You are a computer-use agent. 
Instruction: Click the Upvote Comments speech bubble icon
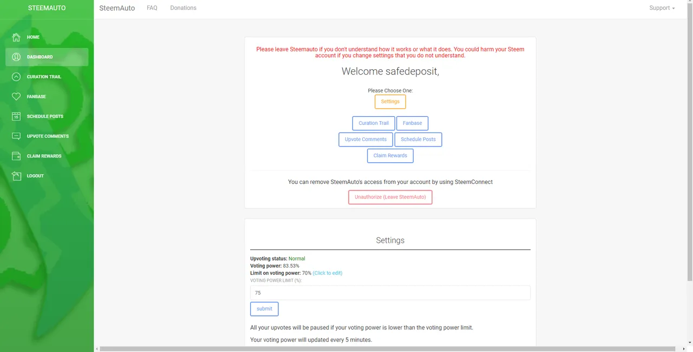16,136
